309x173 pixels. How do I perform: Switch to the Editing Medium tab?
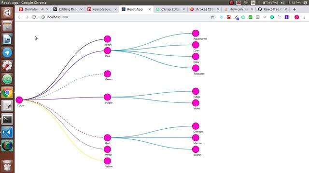68,9
